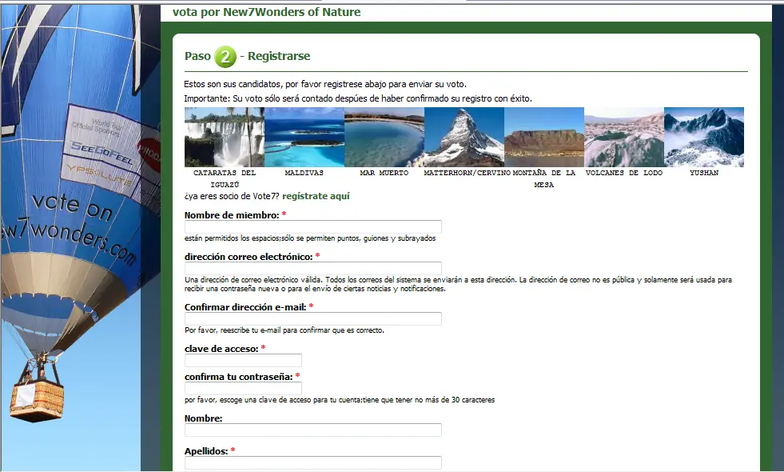Image resolution: width=784 pixels, height=472 pixels.
Task: Click the 'MONTAÑA DE LA MESA' caption
Action: pos(544,178)
